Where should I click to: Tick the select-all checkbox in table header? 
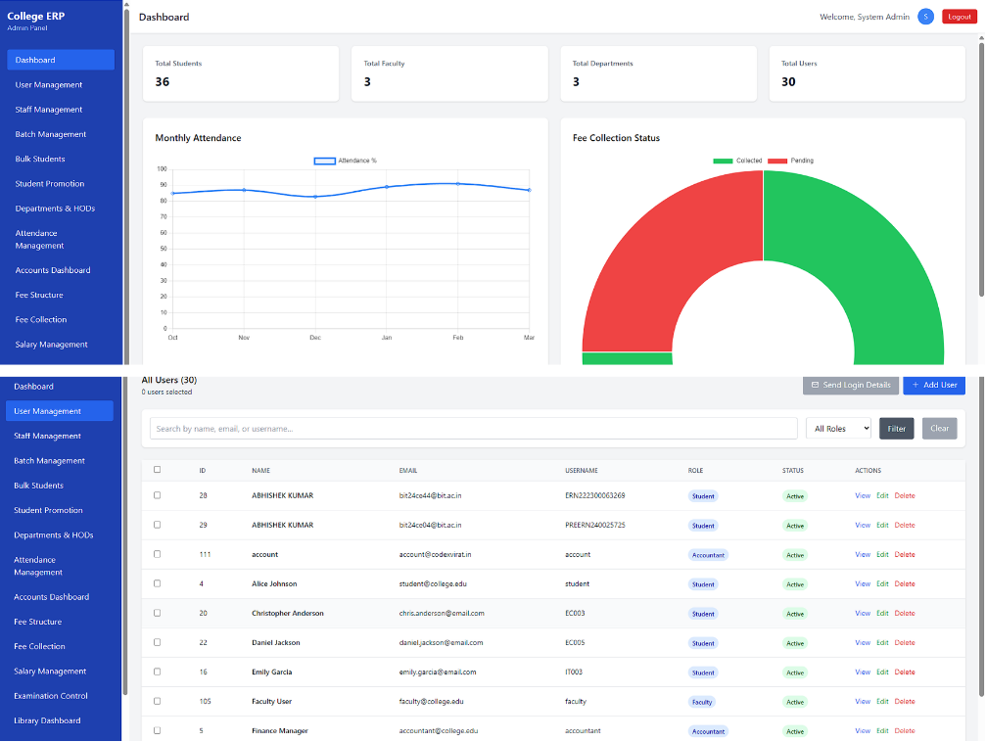coord(157,470)
